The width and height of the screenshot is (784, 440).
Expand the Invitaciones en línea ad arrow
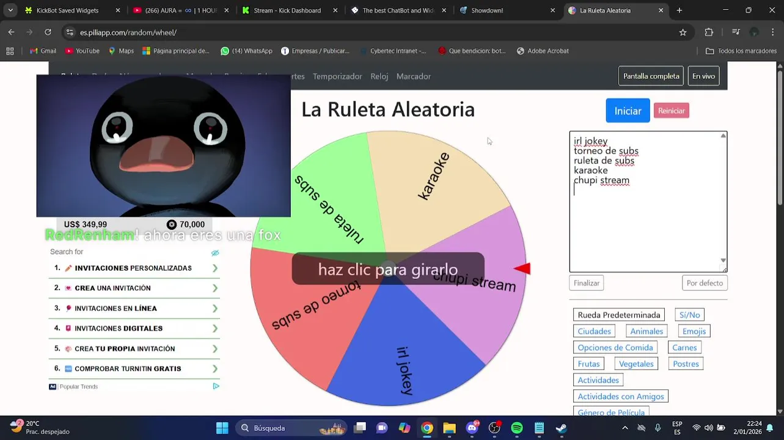tap(215, 309)
